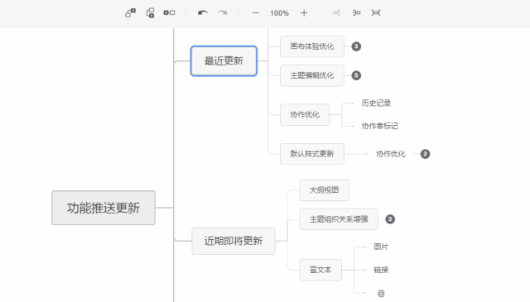Click the 历史记录 subtopic
This screenshot has width=530, height=302.
[x=376, y=103]
